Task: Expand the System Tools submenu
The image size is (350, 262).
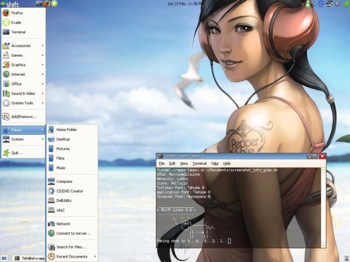Action: 24,103
